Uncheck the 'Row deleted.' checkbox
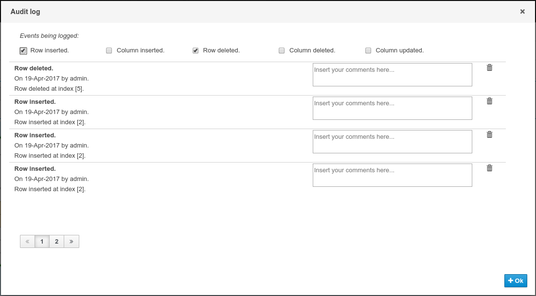This screenshot has height=296, width=536. [x=196, y=50]
